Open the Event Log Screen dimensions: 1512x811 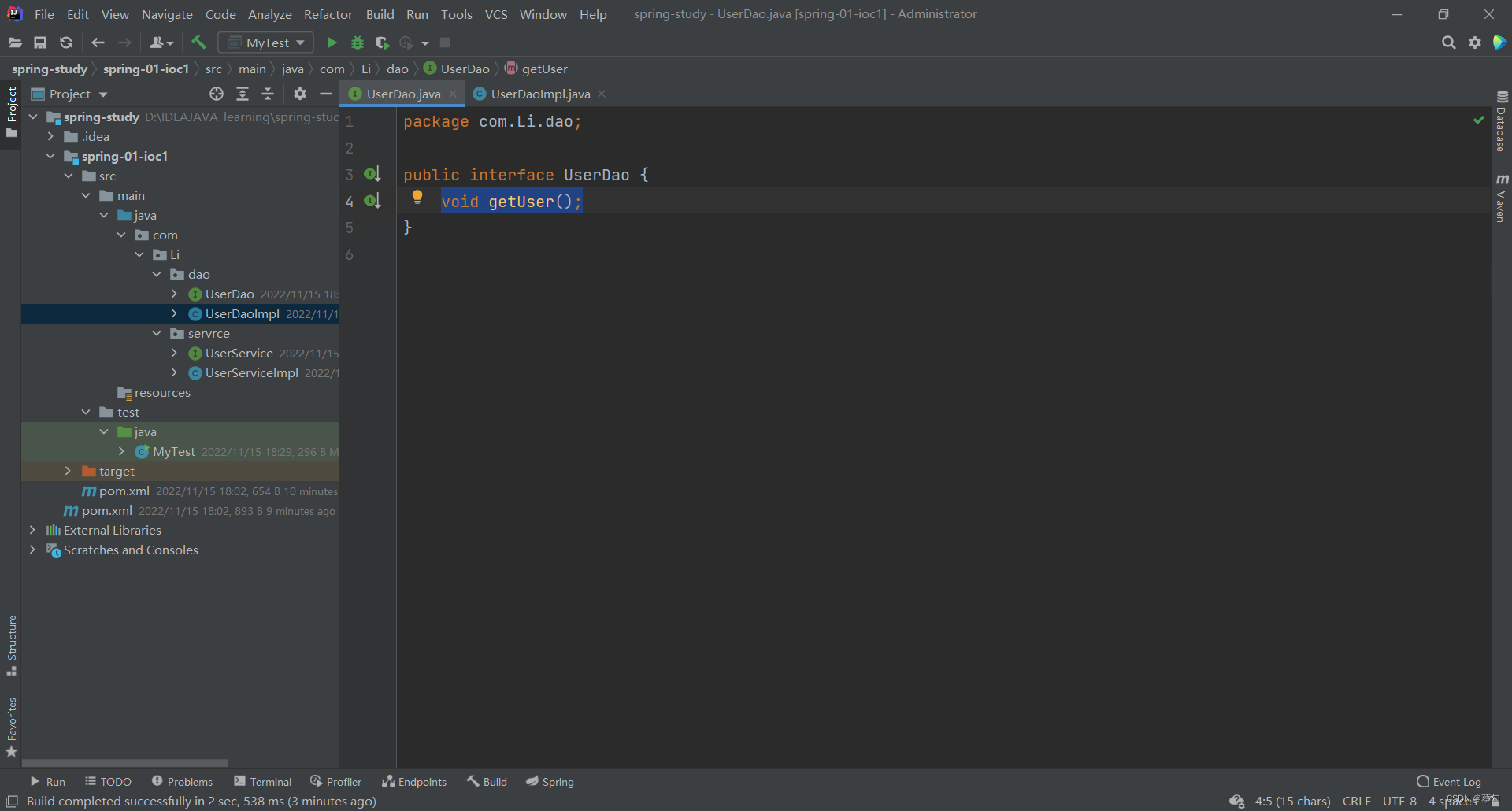(1448, 781)
